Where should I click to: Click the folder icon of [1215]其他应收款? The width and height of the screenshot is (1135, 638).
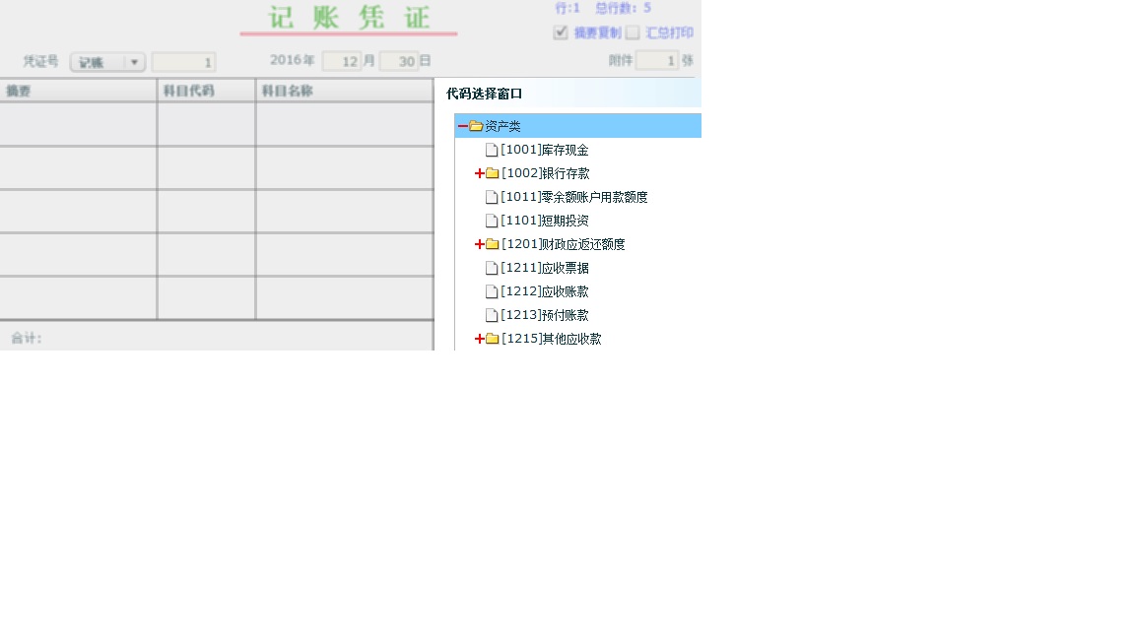(x=493, y=339)
